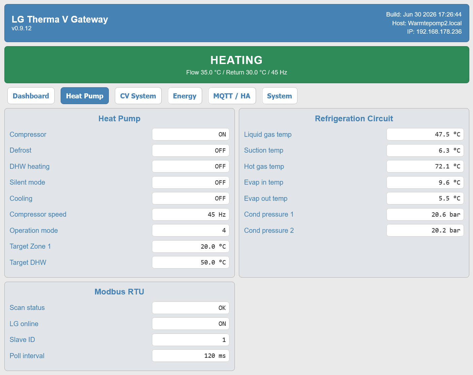Select the DHW heating value field

pos(191,166)
